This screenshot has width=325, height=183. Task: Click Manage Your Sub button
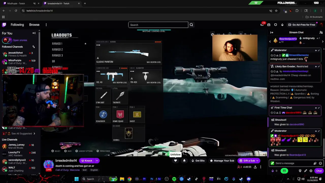[222, 161]
